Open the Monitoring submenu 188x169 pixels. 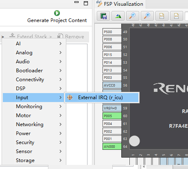click(35, 107)
